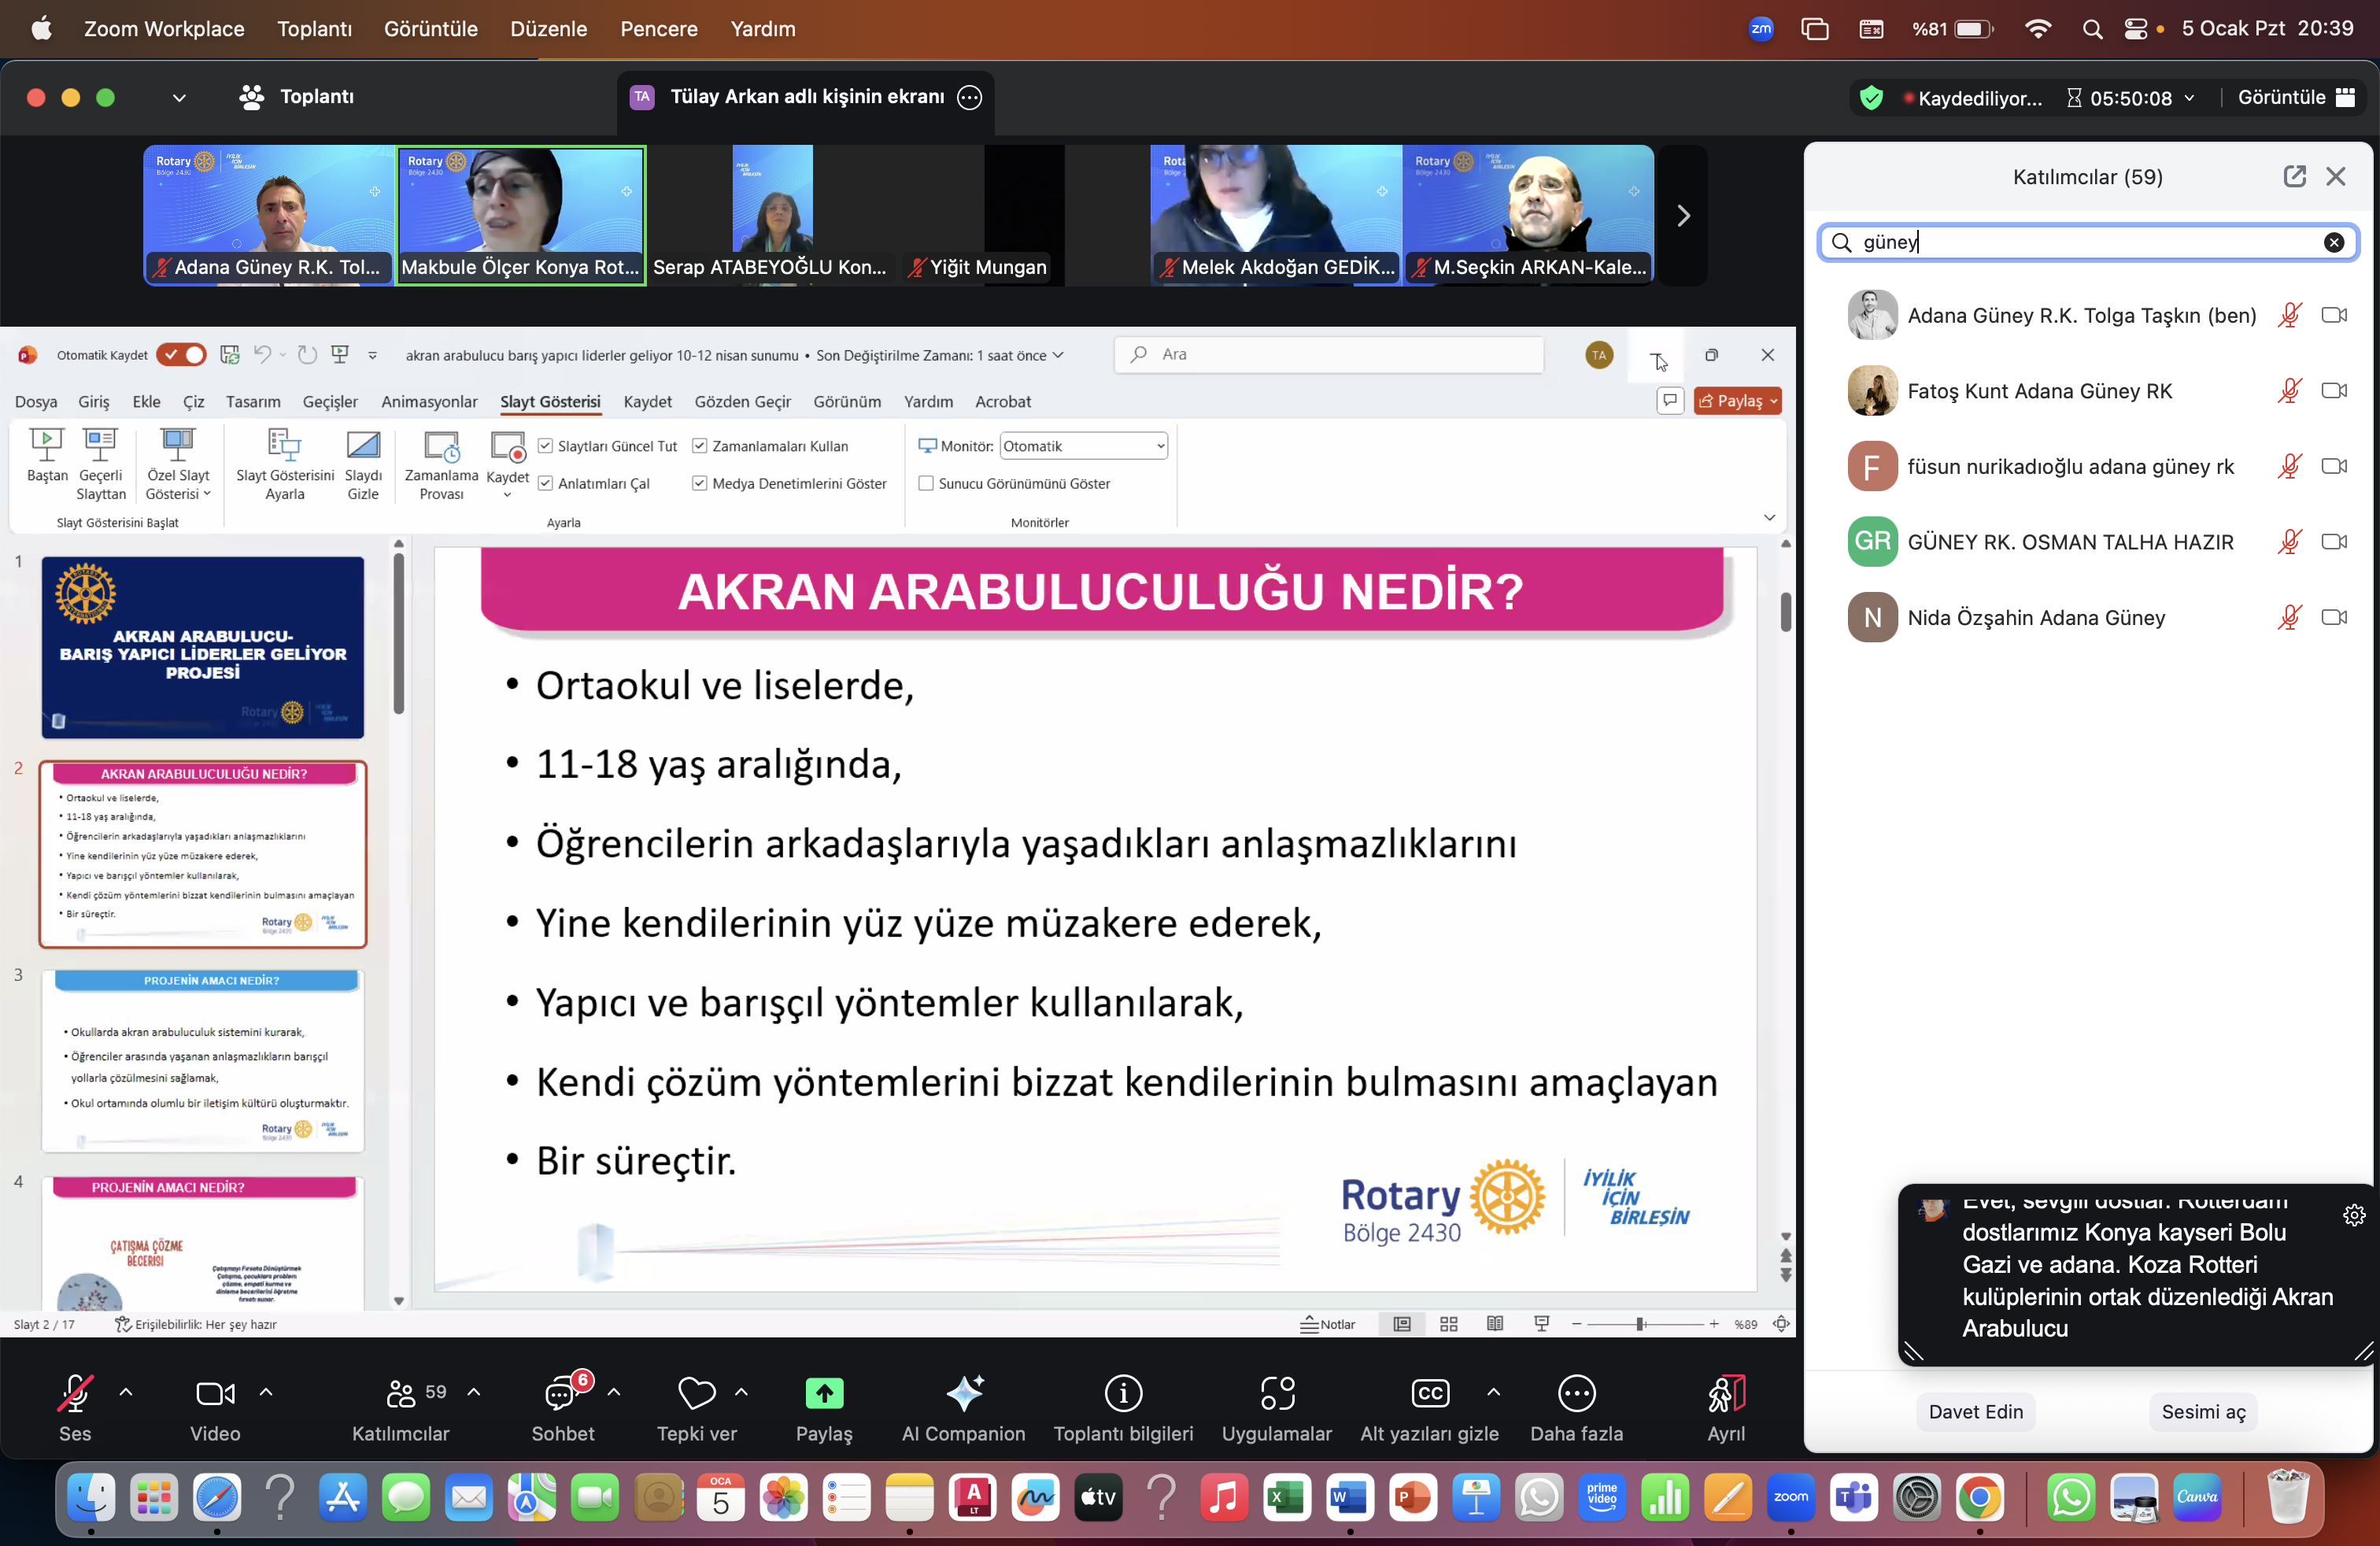Open the Monitör Otomatik dropdown
Viewport: 2380px width, 1546px height.
click(x=1084, y=446)
